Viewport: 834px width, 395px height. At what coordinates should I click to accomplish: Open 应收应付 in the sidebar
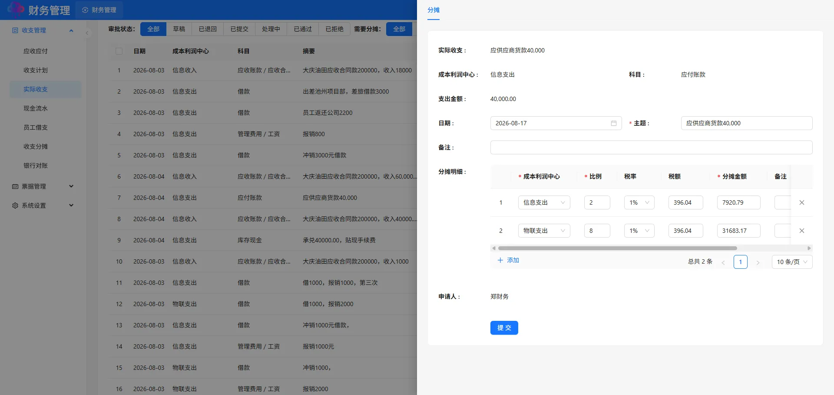[45, 51]
